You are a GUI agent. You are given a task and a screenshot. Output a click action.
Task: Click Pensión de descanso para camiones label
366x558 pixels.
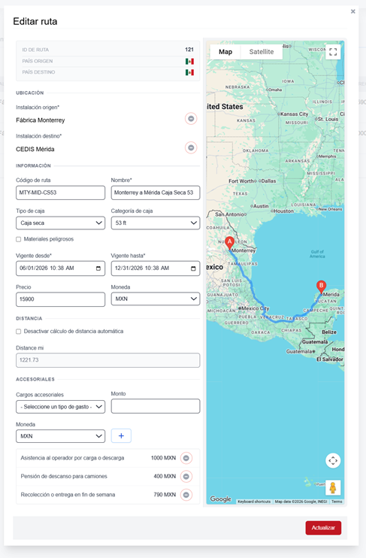pyautogui.click(x=64, y=476)
